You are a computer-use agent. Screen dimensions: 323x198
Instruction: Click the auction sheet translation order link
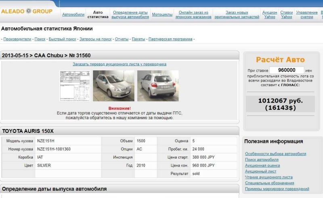pos(120,64)
